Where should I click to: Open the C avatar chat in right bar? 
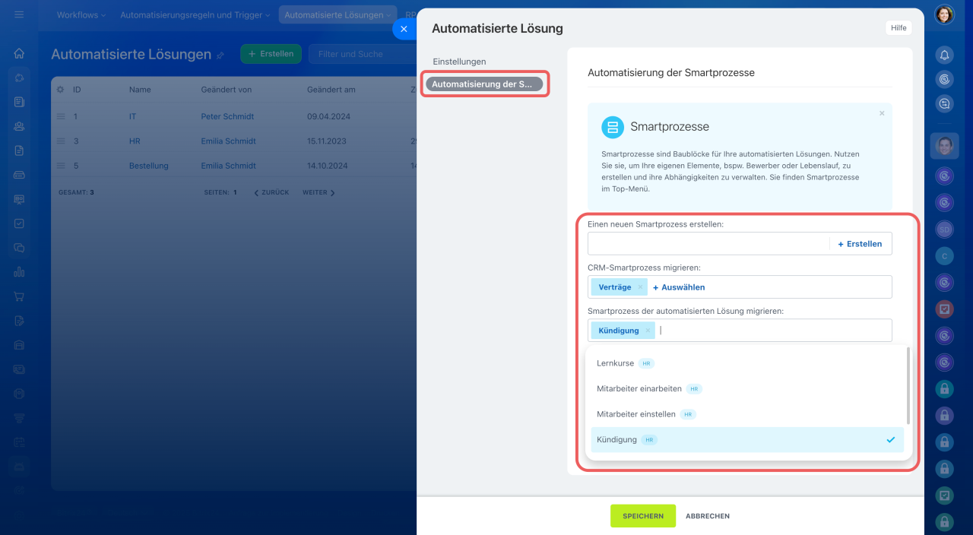(944, 256)
